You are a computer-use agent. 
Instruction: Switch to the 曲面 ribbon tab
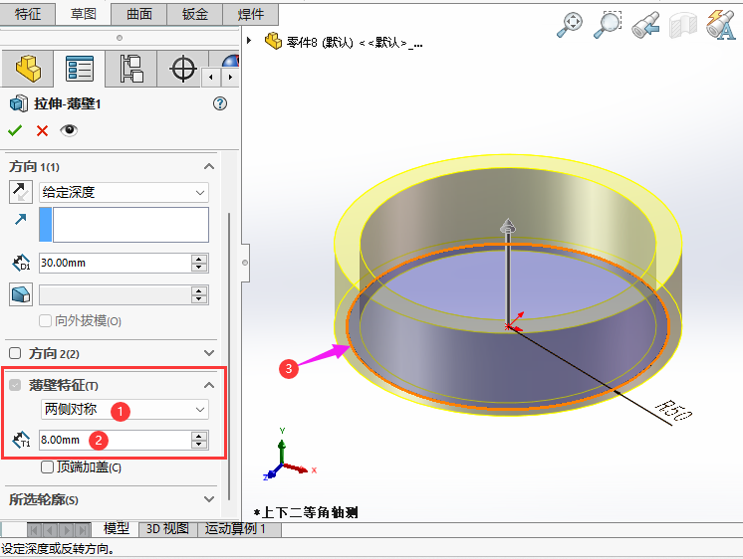click(x=139, y=14)
